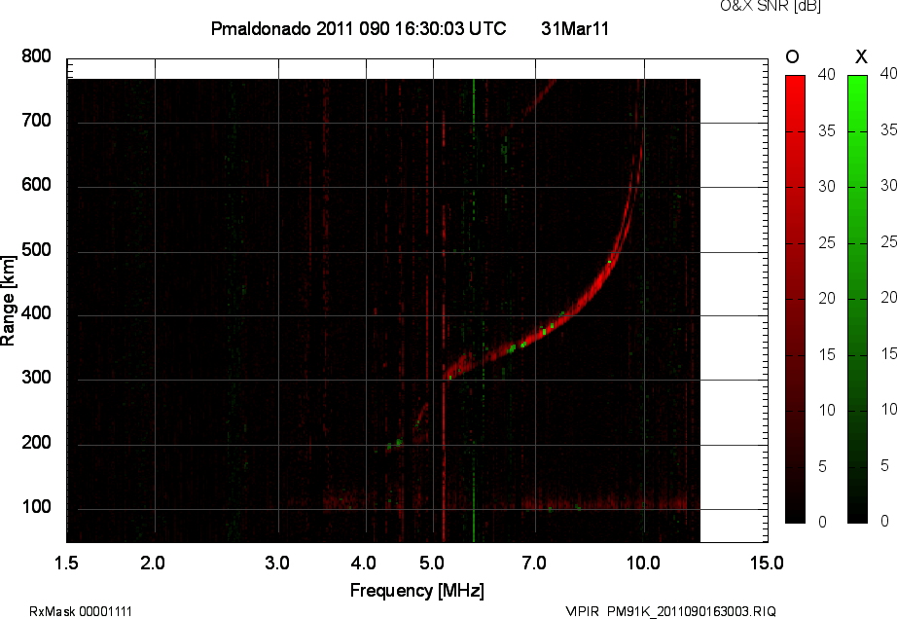Screen dimensions: 897x619
Task: Click the O label above red bar
Action: [x=792, y=56]
